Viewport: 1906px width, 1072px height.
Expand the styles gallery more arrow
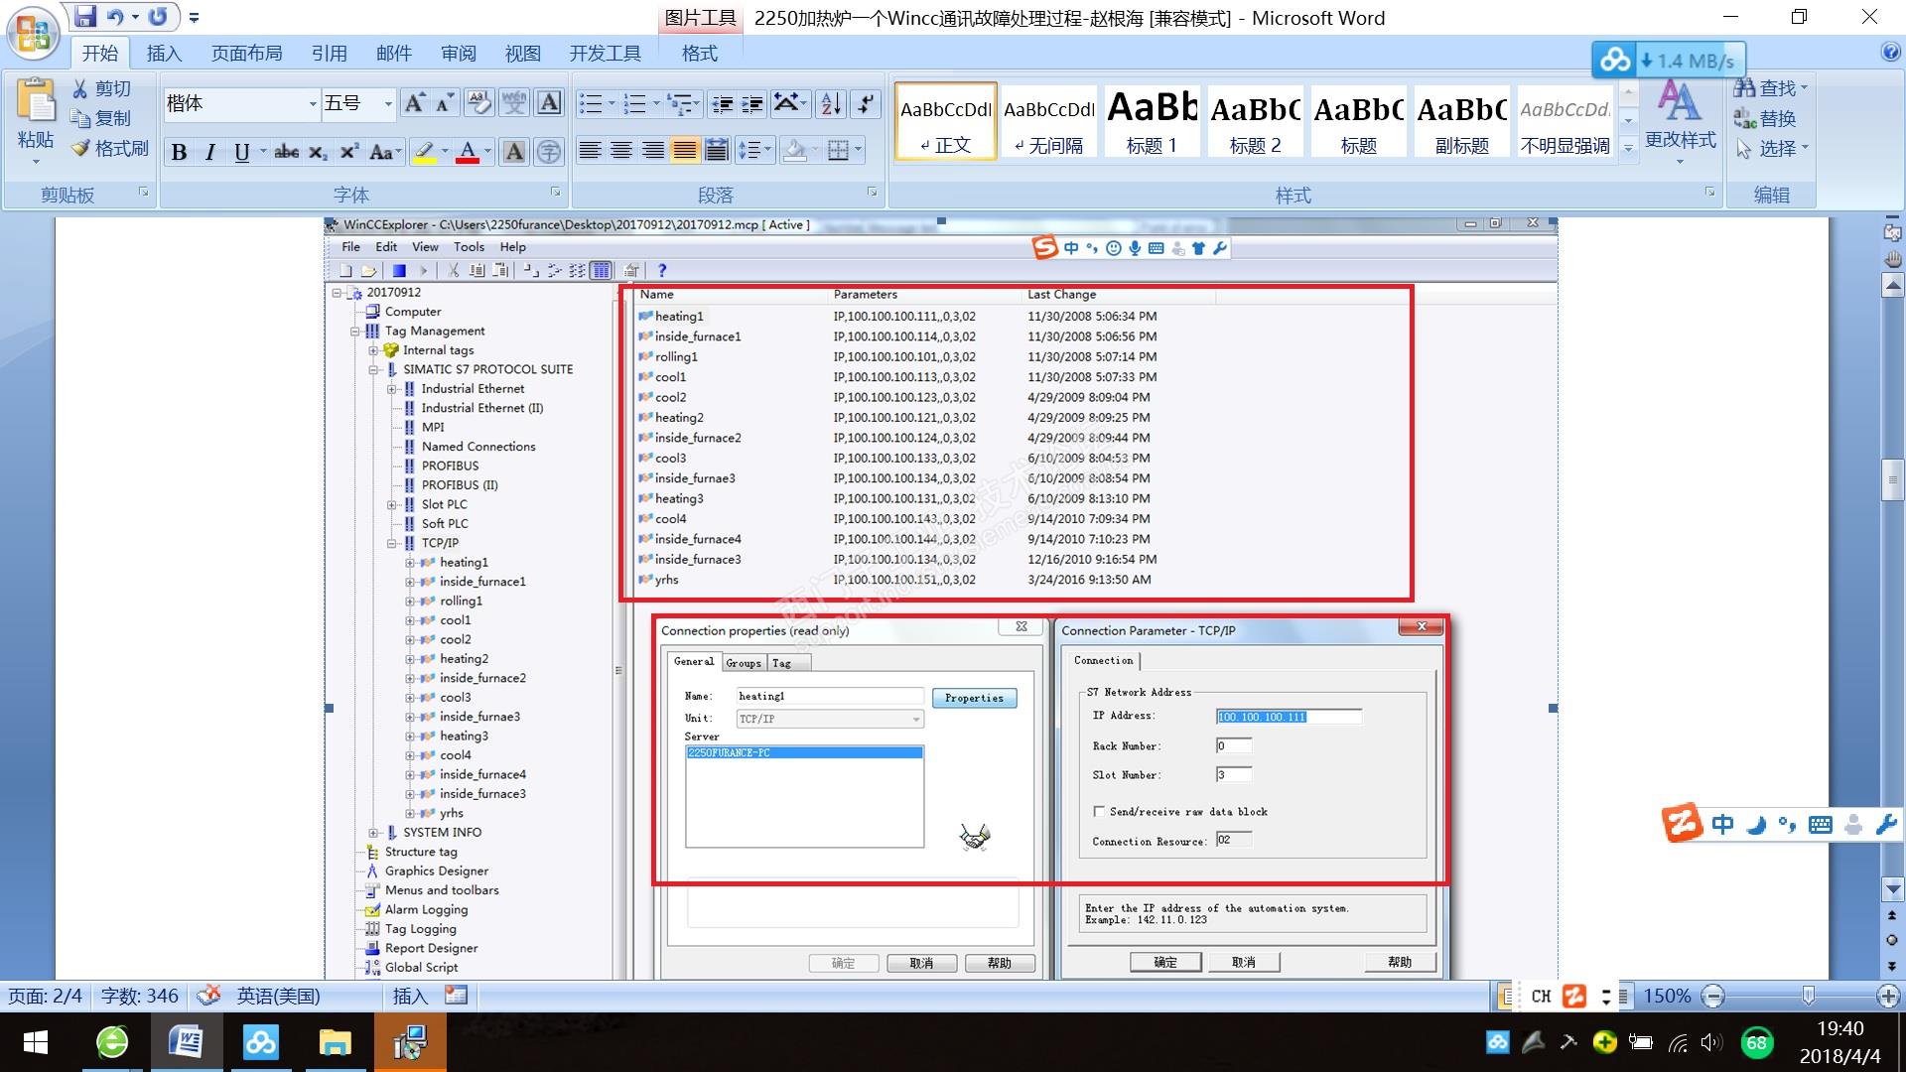[x=1628, y=148]
